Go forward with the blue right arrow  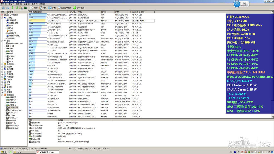[8, 8]
